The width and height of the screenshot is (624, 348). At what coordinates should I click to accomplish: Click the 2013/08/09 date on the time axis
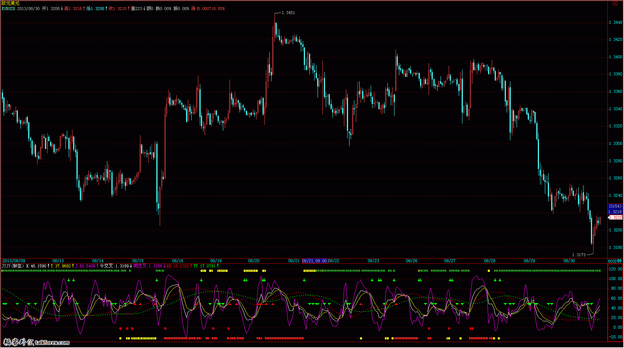coord(14,261)
